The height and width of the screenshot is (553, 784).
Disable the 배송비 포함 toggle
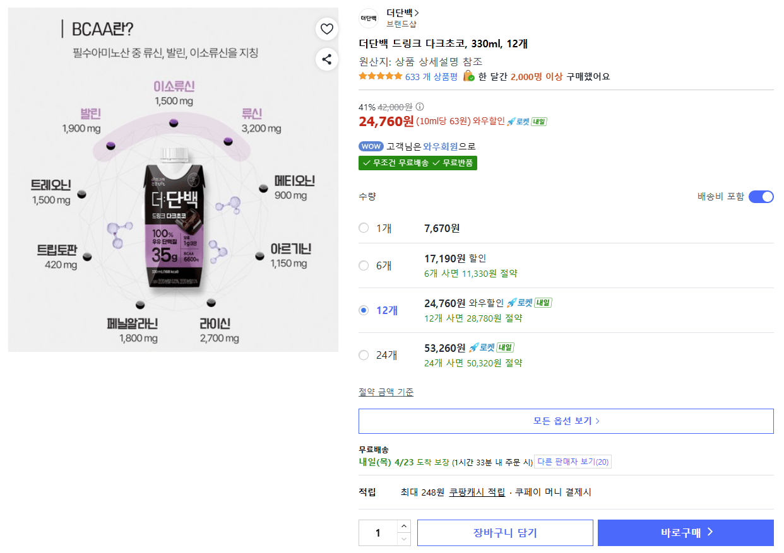761,196
